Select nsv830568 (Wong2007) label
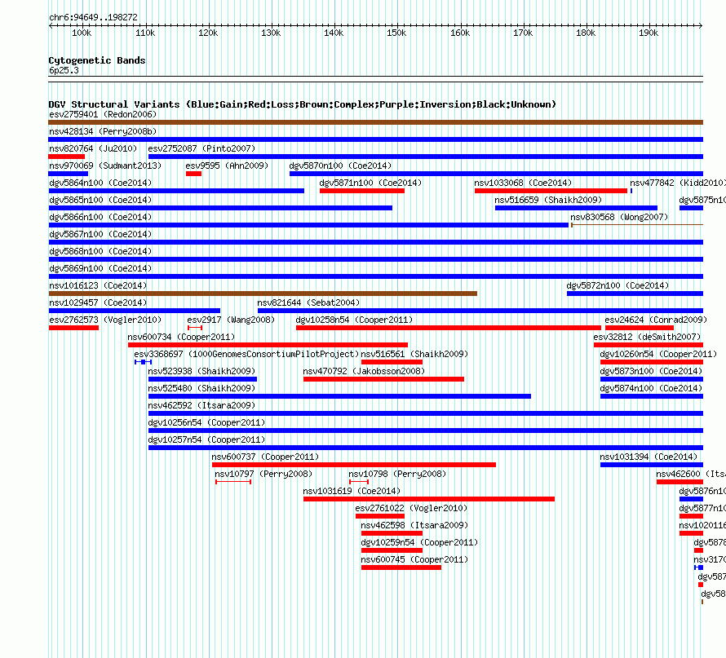Viewport: 726px width, 658px height. (x=619, y=217)
